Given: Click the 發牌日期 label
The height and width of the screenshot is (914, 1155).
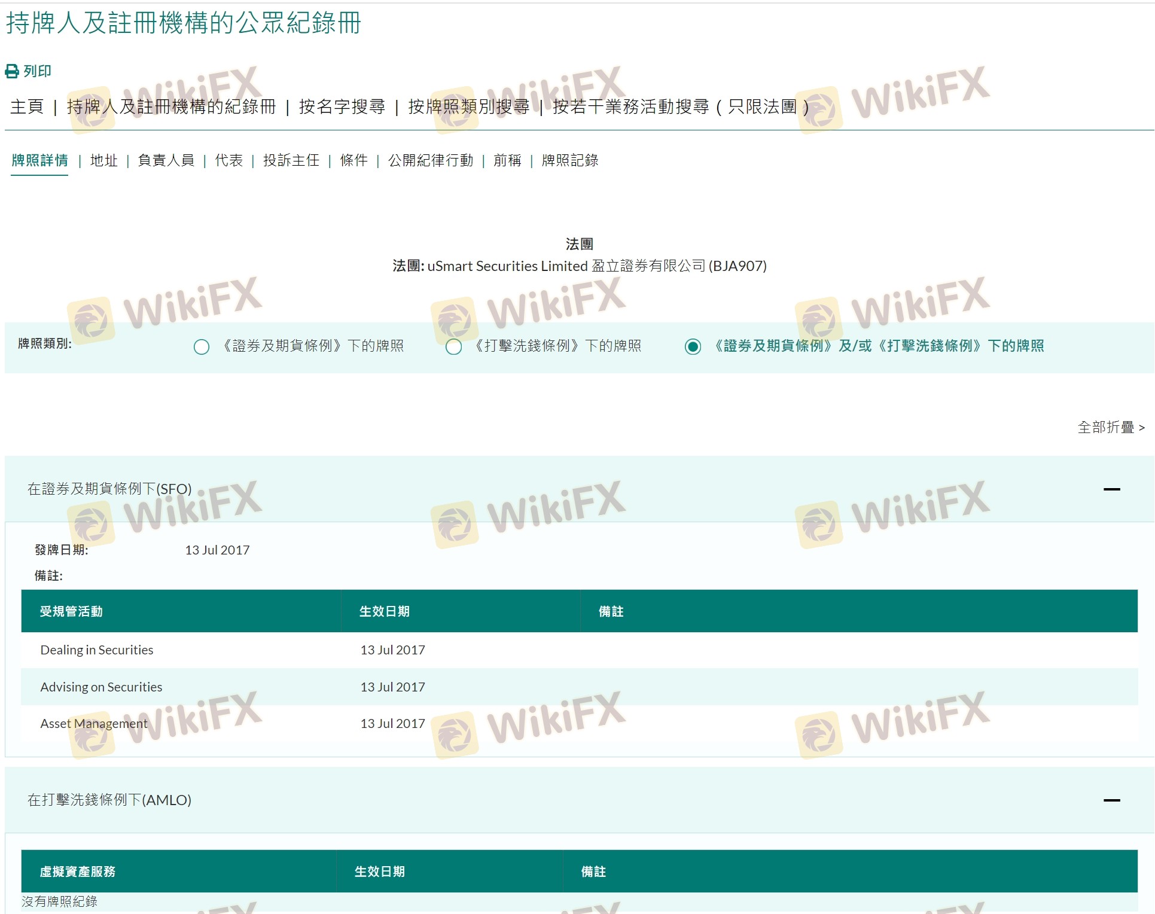Looking at the screenshot, I should tap(62, 550).
